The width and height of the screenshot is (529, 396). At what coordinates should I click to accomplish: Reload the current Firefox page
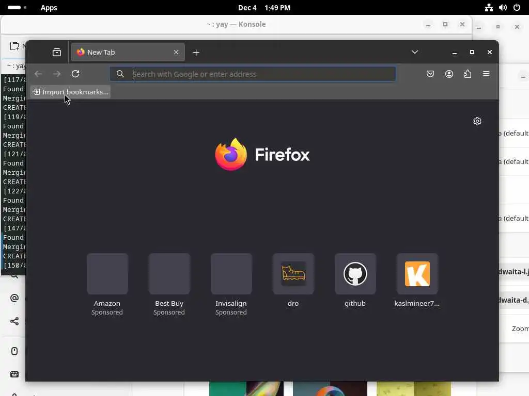pos(75,74)
